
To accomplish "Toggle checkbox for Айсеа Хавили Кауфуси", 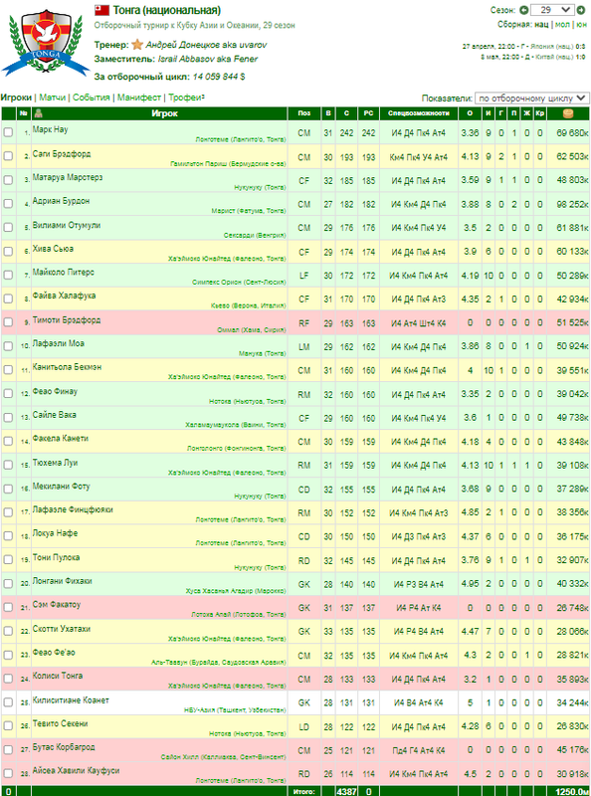I will pyautogui.click(x=8, y=773).
